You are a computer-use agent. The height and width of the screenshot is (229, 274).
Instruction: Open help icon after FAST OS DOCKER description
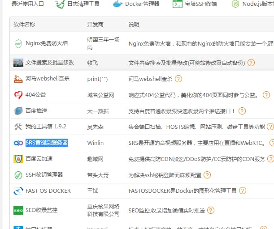(x=242, y=191)
